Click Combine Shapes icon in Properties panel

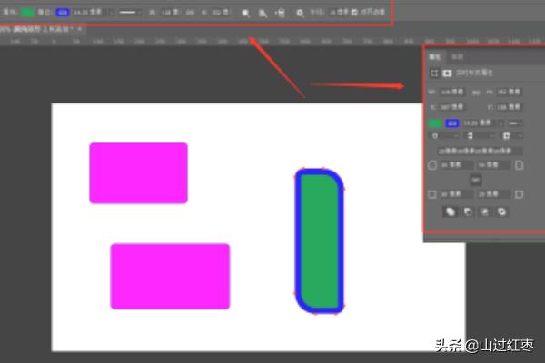point(450,211)
